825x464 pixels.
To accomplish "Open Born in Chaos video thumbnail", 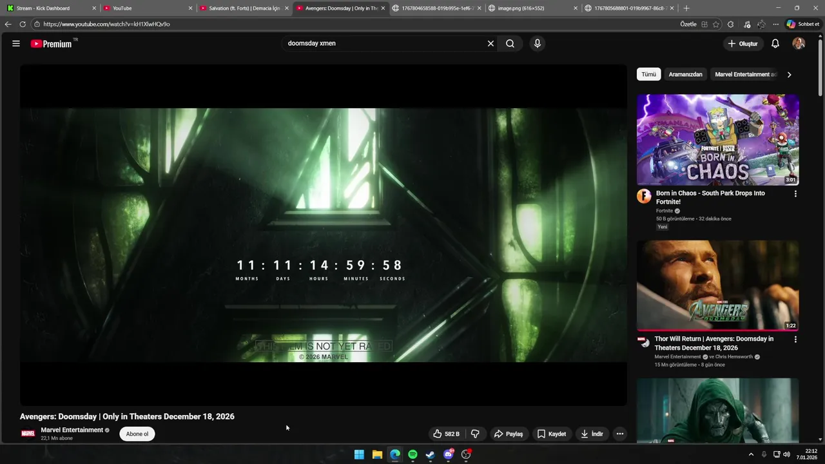I will (718, 140).
